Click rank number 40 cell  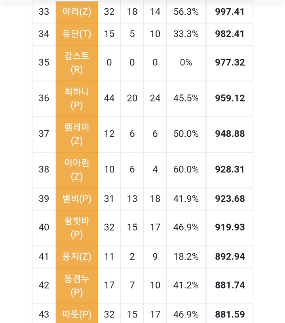(44, 227)
